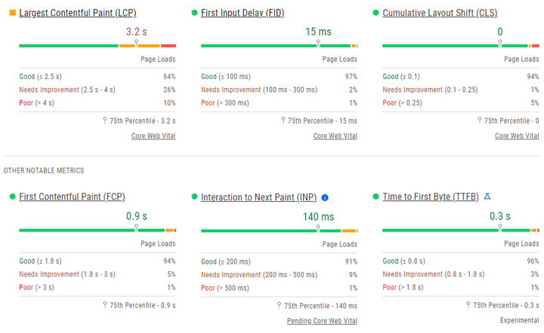Image resolution: width=544 pixels, height=333 pixels.
Task: Click the green FCP status dot
Action: (13, 197)
